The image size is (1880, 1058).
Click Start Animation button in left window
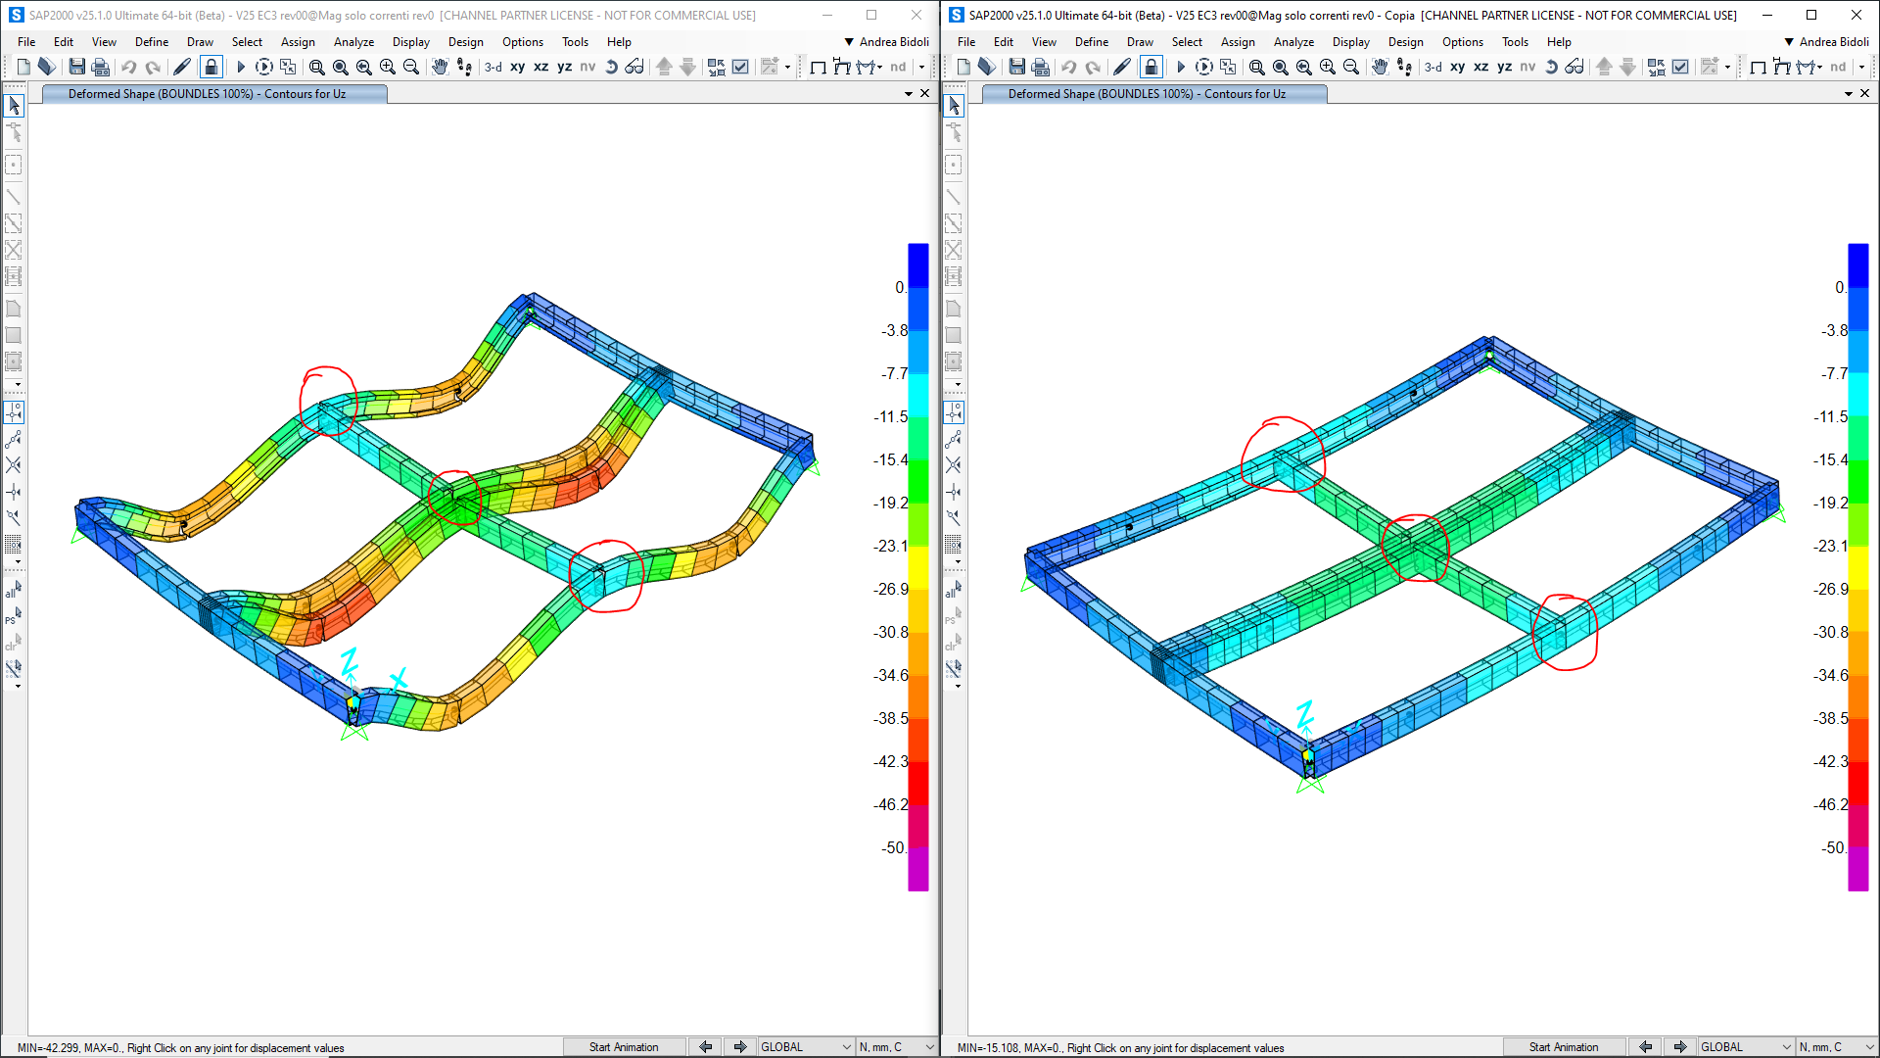click(624, 1047)
